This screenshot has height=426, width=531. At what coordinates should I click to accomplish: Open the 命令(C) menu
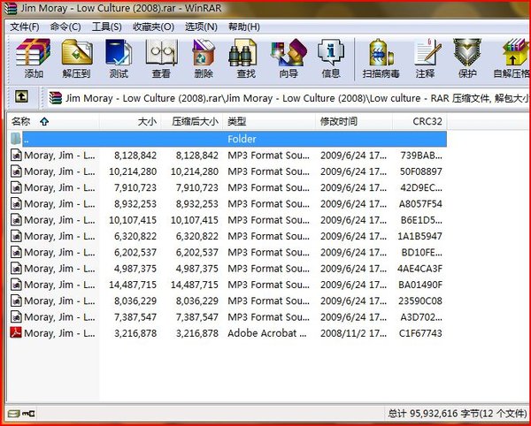[x=65, y=27]
